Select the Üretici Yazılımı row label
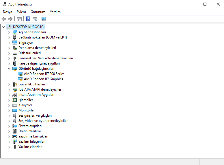 click(x=29, y=131)
